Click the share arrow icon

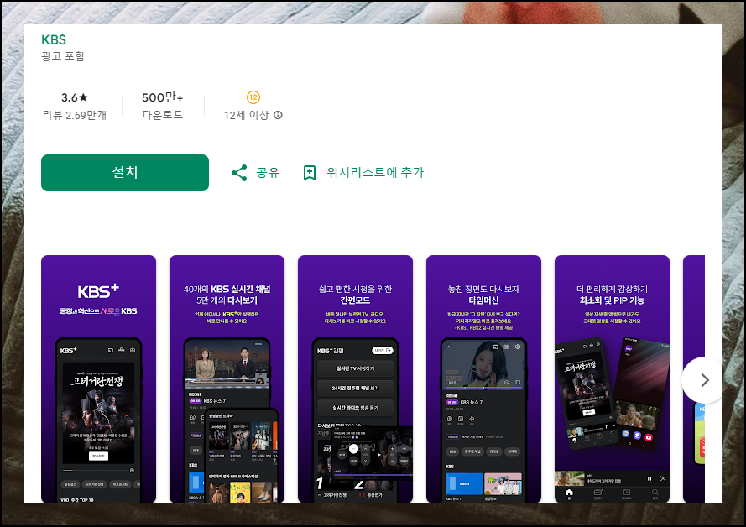[239, 173]
